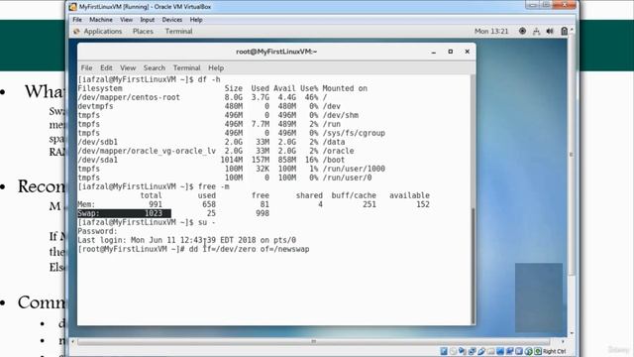Click the horizontal scrollbar right arrow
The height and width of the screenshot is (357, 634).
click(x=563, y=341)
